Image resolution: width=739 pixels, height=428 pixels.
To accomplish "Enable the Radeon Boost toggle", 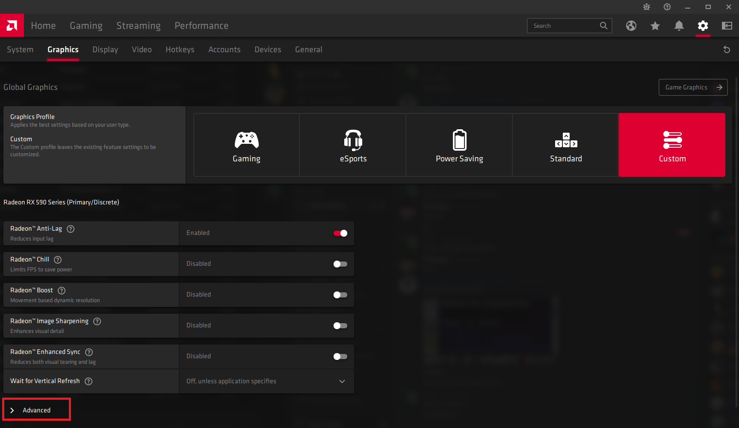I will pyautogui.click(x=340, y=295).
